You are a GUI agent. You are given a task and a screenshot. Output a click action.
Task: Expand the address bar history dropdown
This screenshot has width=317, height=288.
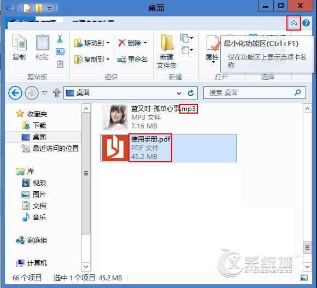(x=179, y=93)
